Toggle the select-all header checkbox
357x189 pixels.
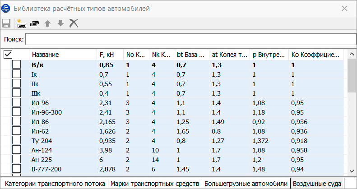8,55
